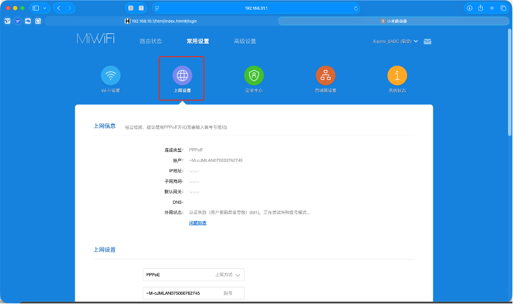513x304 pixels.
Task: Open the 局域网设置 network icon
Action: tap(326, 76)
